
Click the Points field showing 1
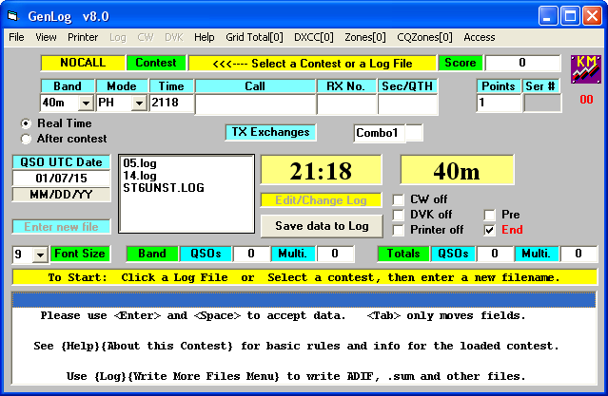(x=499, y=103)
